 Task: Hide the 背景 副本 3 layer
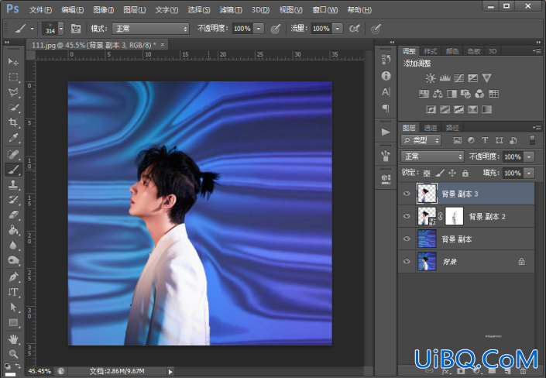pos(407,194)
